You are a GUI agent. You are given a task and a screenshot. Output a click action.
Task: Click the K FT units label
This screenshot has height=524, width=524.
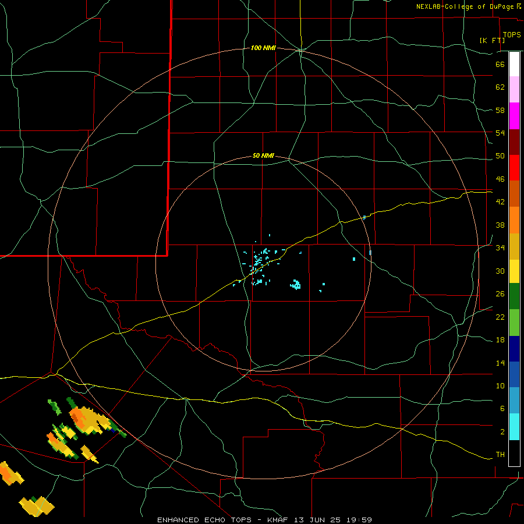pyautogui.click(x=492, y=40)
